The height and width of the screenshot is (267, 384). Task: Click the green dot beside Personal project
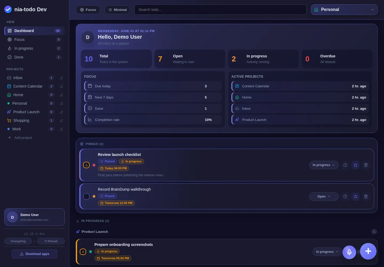pos(9,103)
